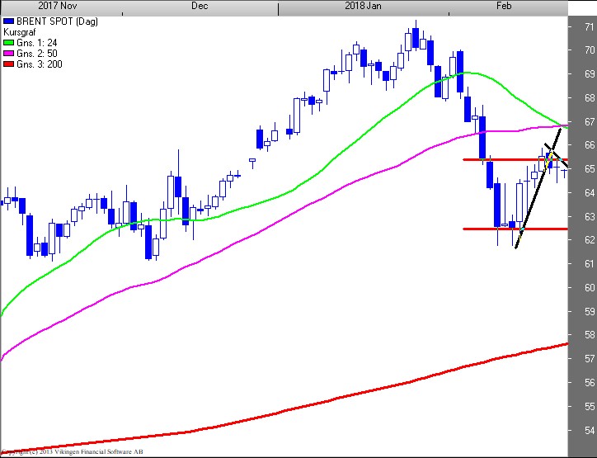
Task: Click the 67 price label on right axis
Action: click(x=589, y=121)
